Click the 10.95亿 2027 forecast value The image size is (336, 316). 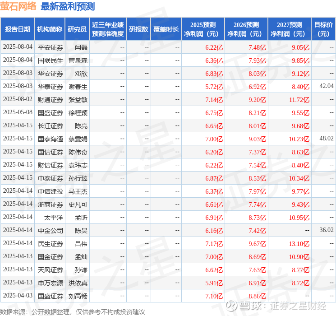click(299, 218)
